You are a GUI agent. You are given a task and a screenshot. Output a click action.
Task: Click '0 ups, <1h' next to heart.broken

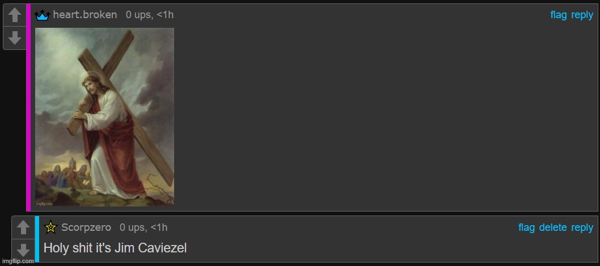pyautogui.click(x=150, y=15)
